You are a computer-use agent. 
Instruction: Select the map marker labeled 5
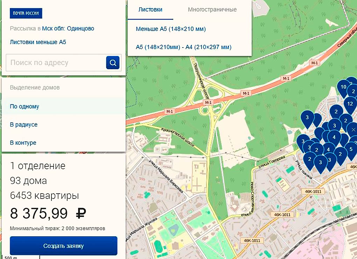pyautogui.click(x=351, y=150)
